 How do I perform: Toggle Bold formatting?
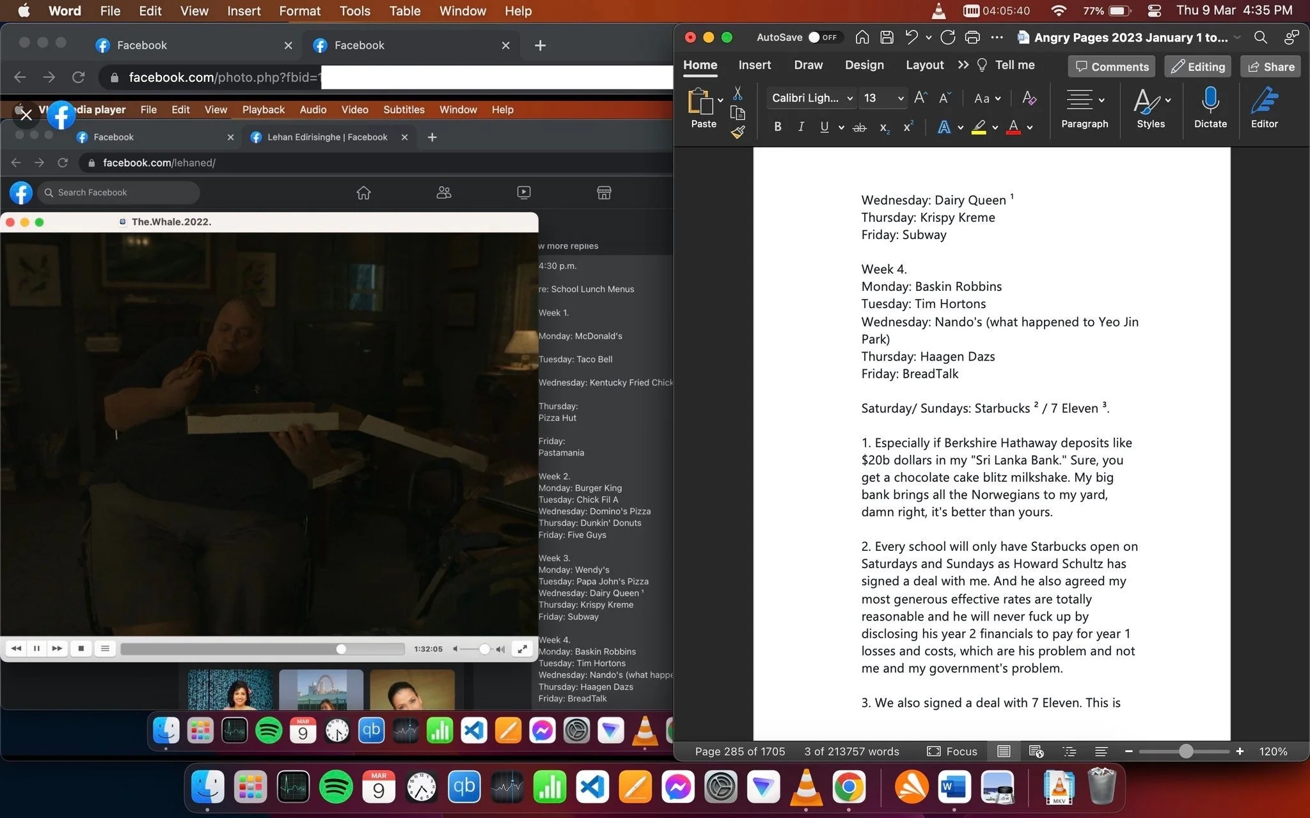click(778, 127)
